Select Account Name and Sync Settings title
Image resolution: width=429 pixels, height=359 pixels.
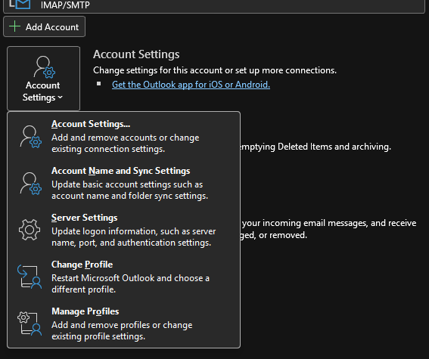coord(120,171)
